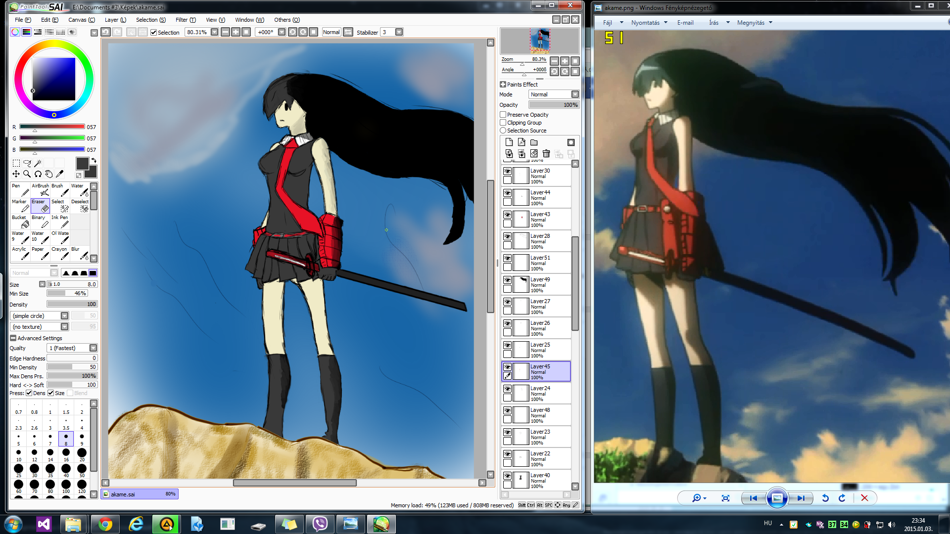Start slideshow in photo viewer
This screenshot has width=950, height=534.
coord(777,498)
